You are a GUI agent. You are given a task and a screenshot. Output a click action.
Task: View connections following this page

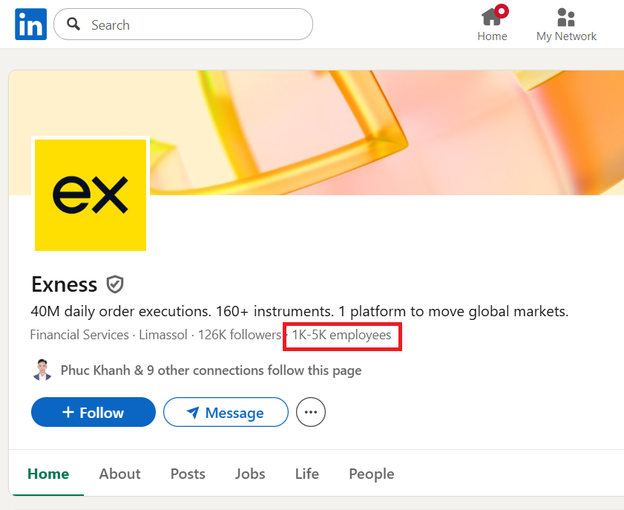(211, 370)
